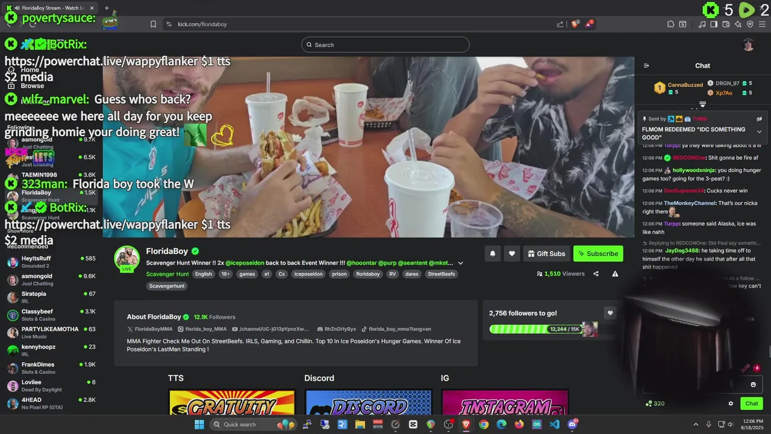The image size is (771, 434).
Task: Collapse the chat panel
Action: [x=646, y=66]
